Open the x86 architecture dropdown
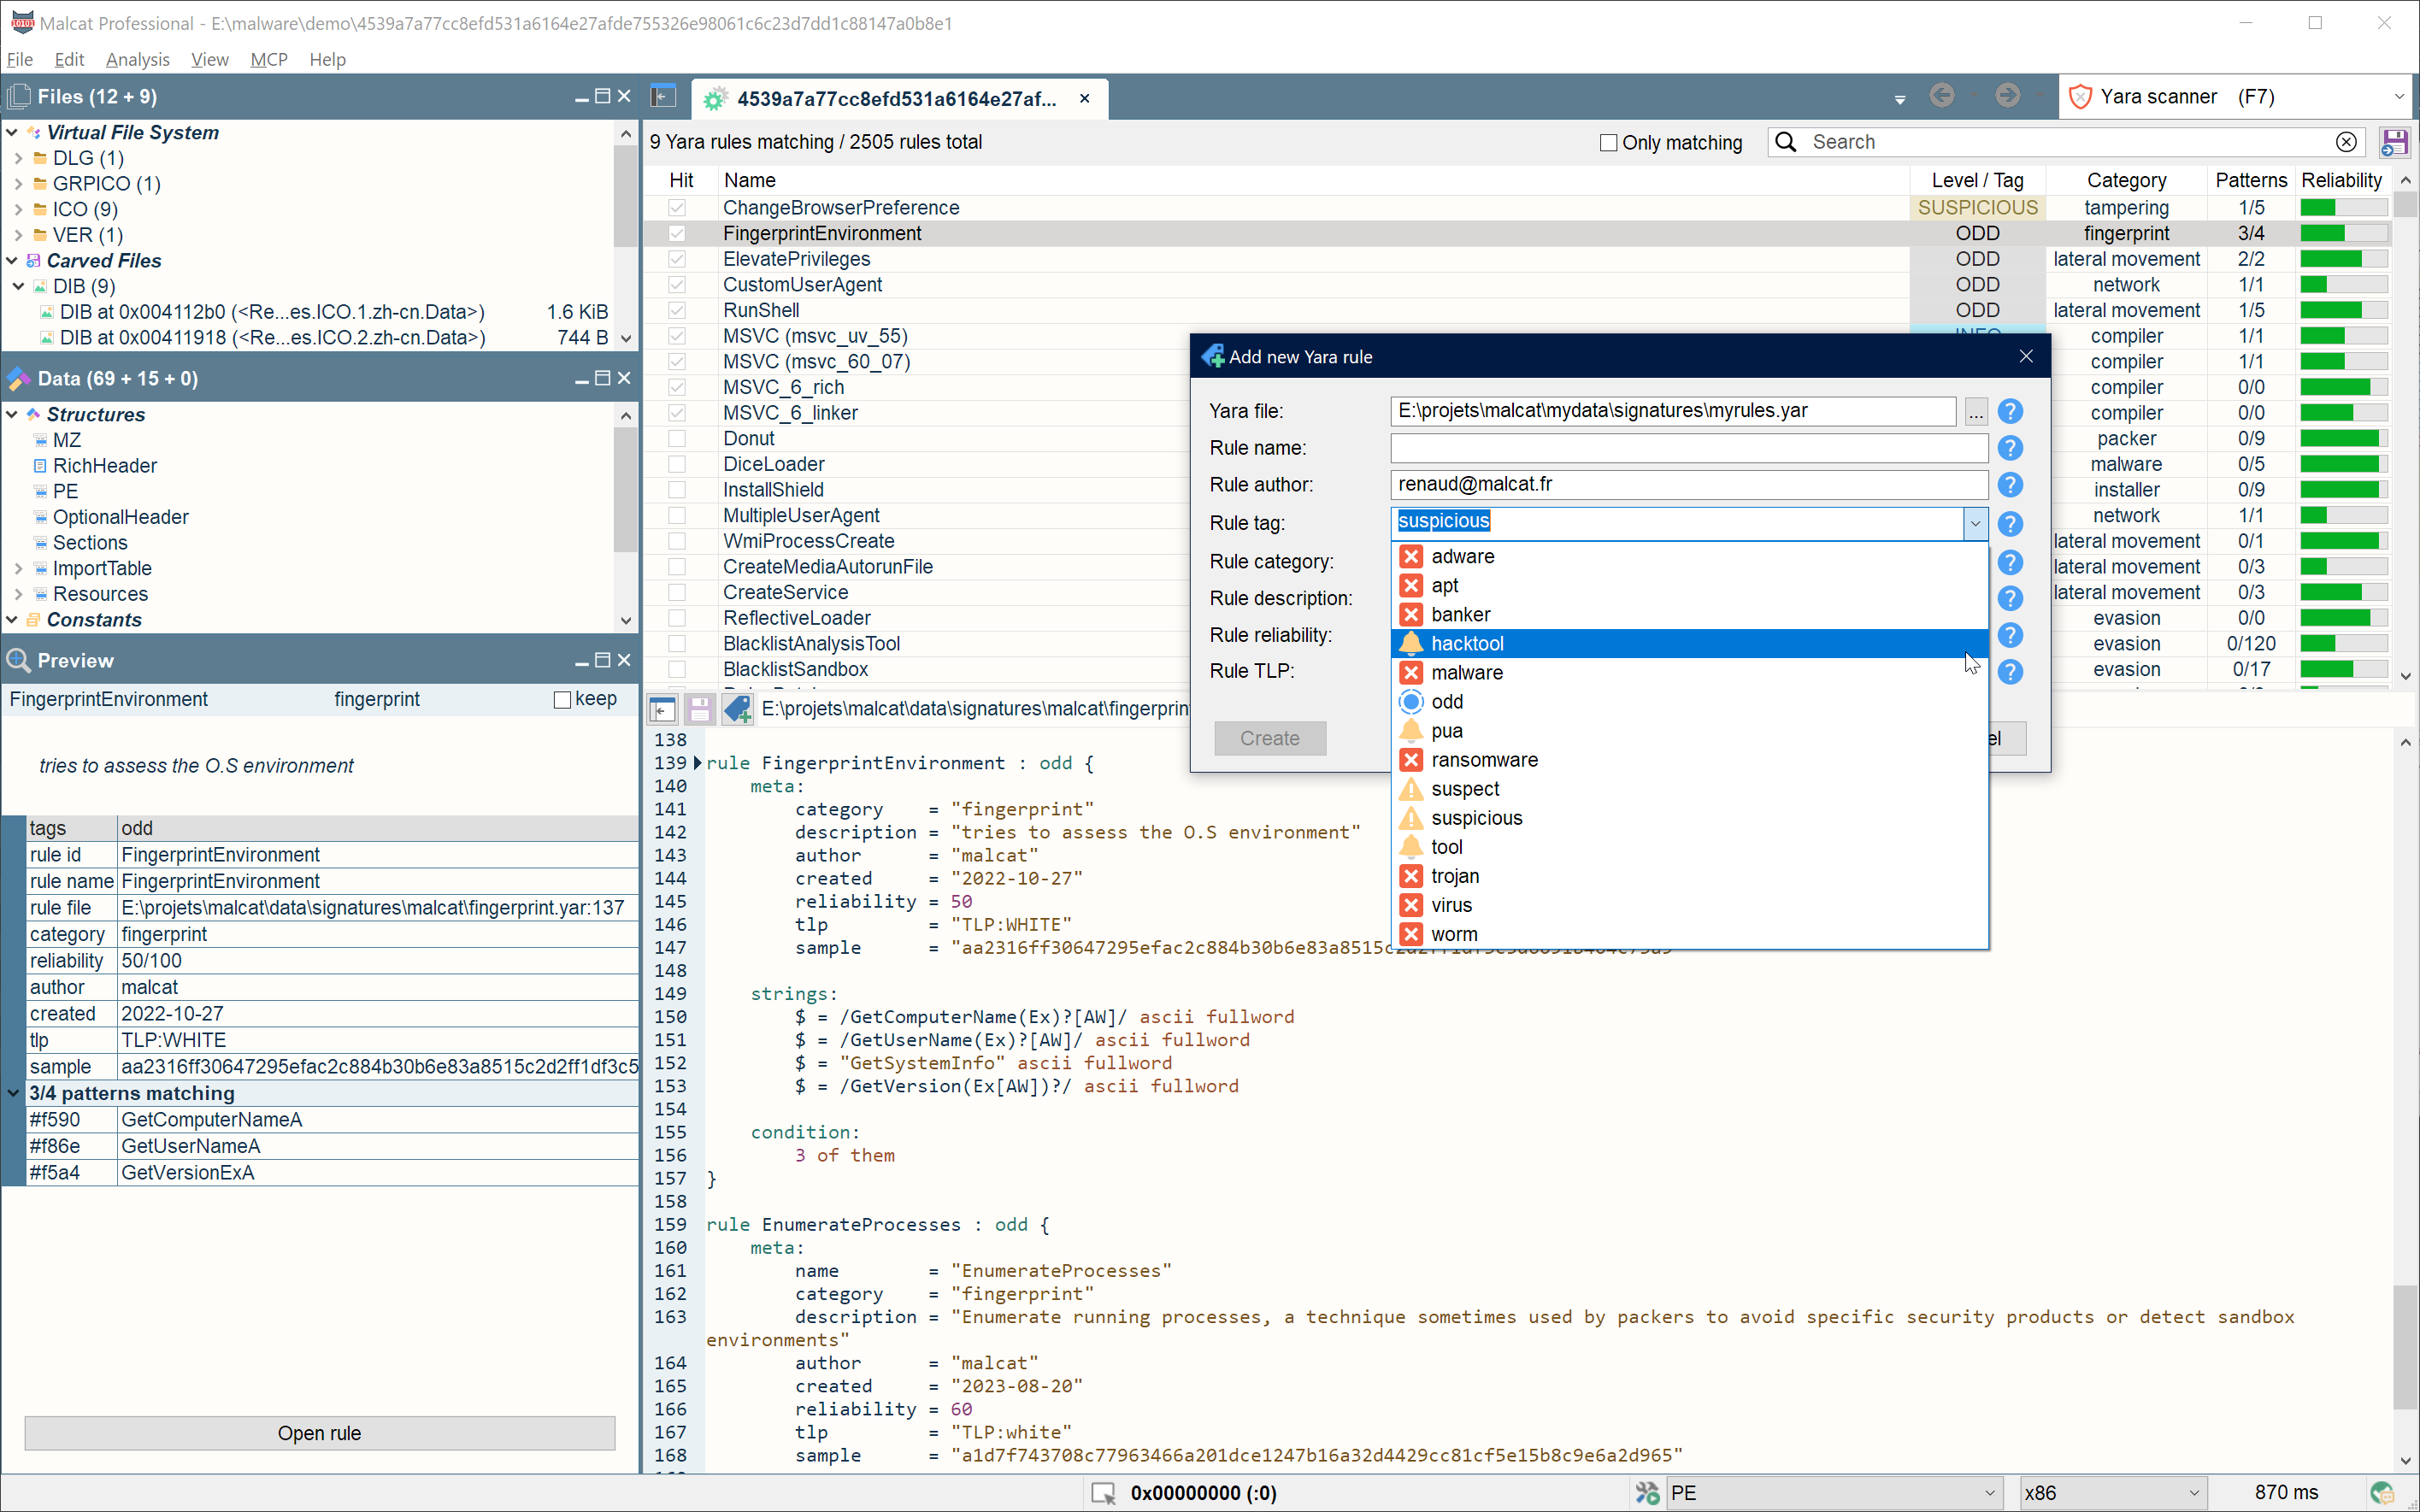This screenshot has height=1512, width=2420. [2194, 1493]
